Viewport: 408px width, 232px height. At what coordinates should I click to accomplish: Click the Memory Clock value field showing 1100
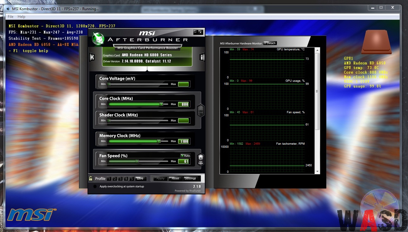coord(183,141)
